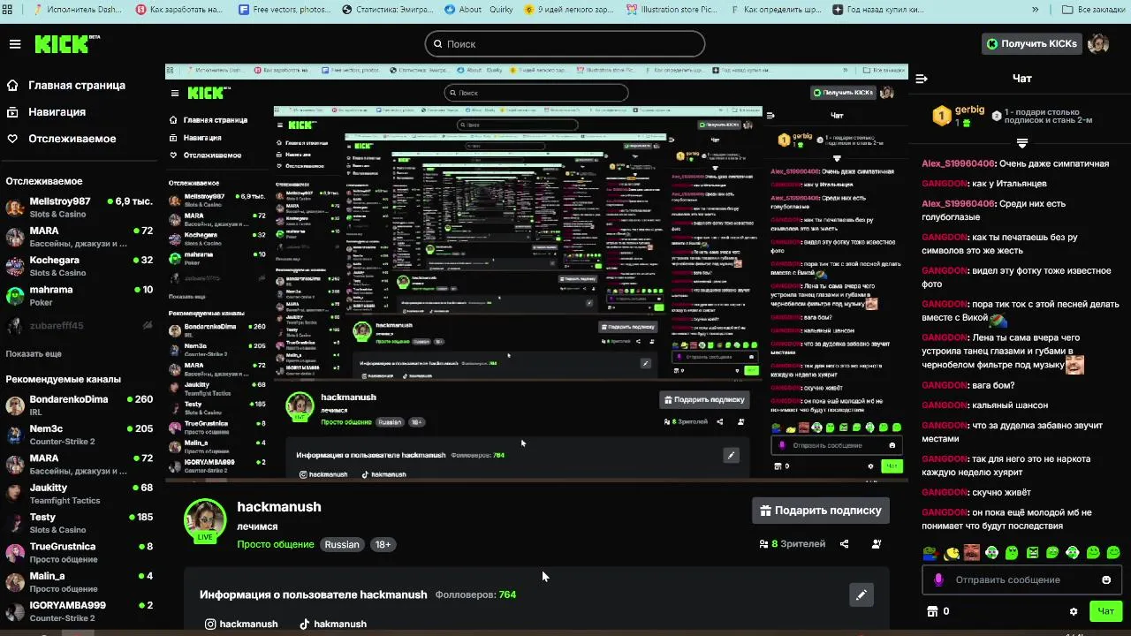Open the emoji picker smiley icon
1131x636 pixels.
click(x=1106, y=579)
